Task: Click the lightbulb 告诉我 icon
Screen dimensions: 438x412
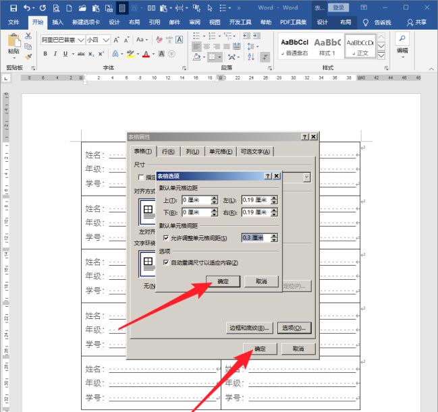Action: [365, 22]
